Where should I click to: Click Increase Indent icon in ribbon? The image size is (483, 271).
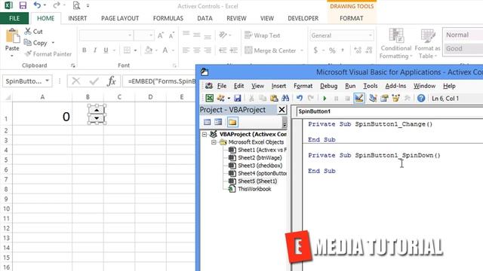(234, 50)
